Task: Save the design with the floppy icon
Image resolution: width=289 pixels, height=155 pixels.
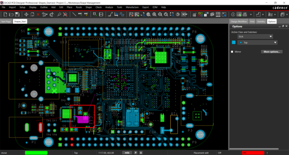Action: click(17, 14)
